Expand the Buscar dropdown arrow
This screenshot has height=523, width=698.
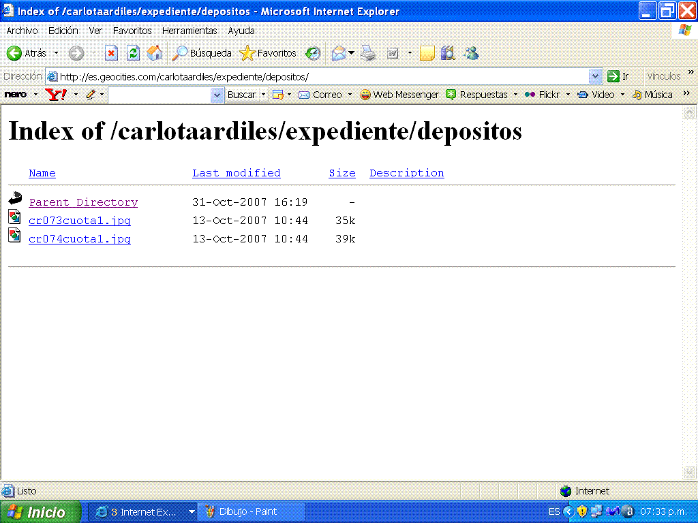click(263, 95)
